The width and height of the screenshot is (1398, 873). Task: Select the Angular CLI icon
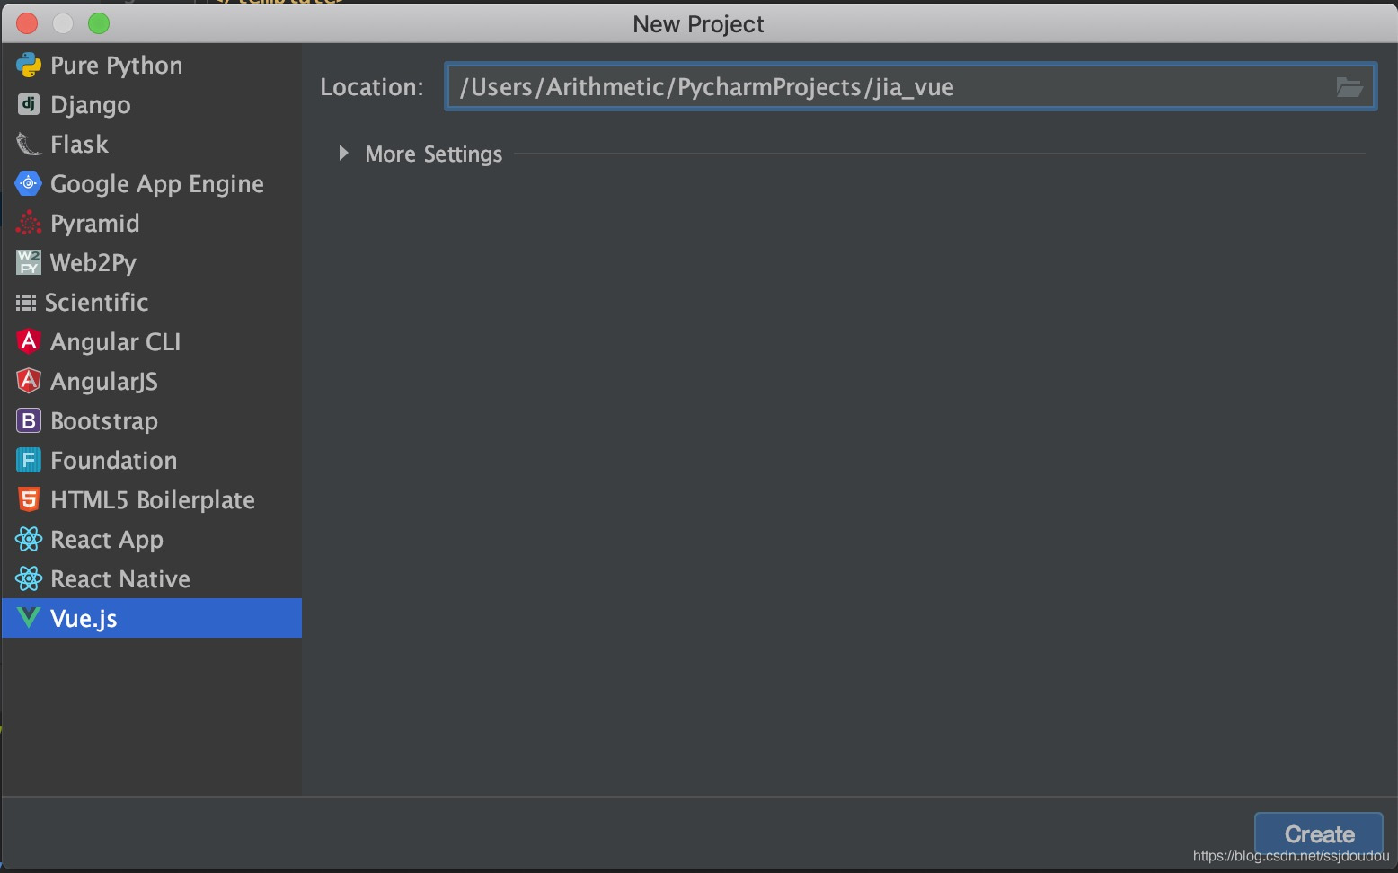[x=28, y=341]
